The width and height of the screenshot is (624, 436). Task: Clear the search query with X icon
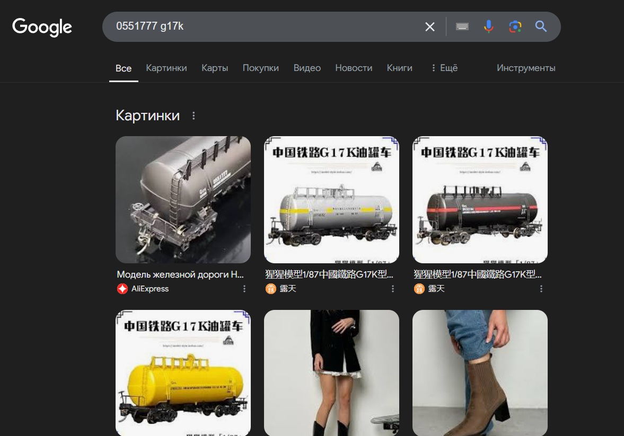[x=429, y=26]
